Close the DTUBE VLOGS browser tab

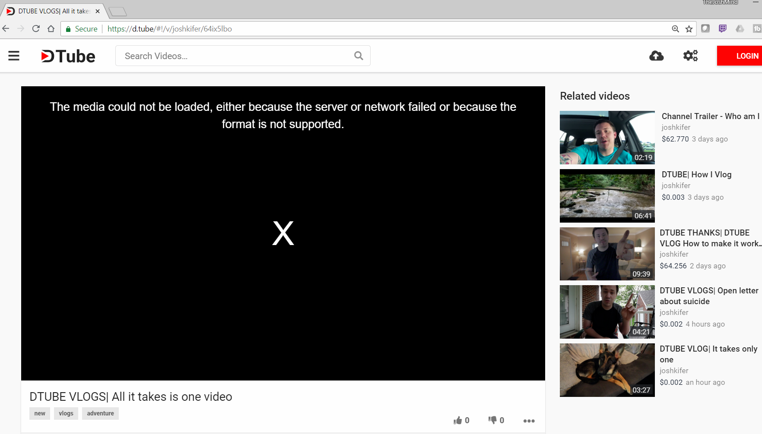pyautogui.click(x=98, y=11)
